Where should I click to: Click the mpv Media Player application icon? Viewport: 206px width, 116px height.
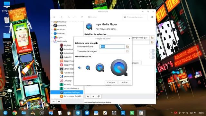click(x=89, y=26)
